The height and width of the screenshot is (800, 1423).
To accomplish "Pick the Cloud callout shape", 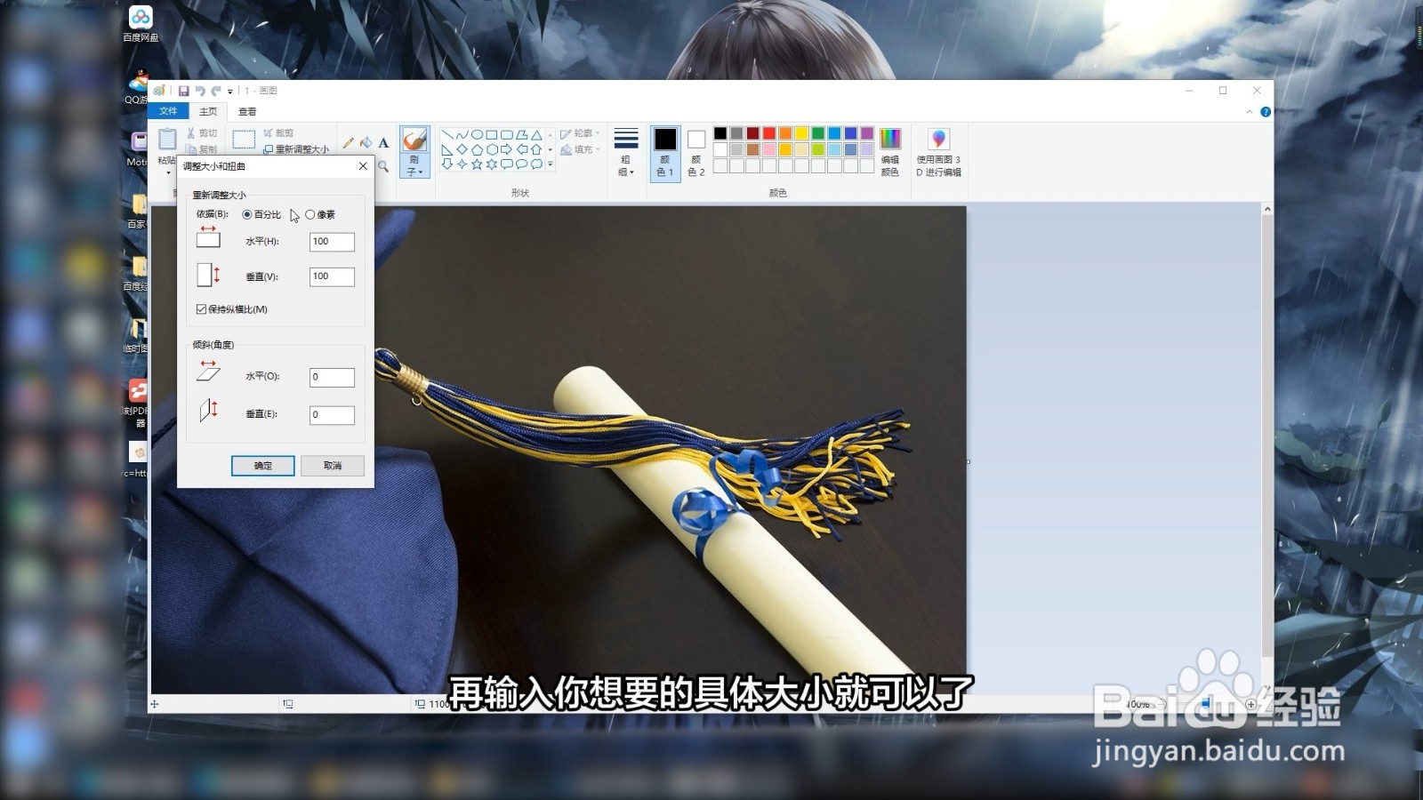I will [x=536, y=164].
